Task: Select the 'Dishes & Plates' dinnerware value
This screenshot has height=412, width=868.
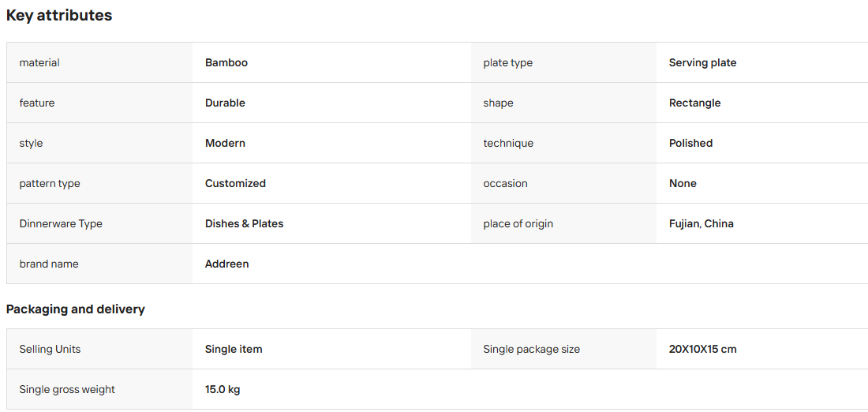Action: 244,223
